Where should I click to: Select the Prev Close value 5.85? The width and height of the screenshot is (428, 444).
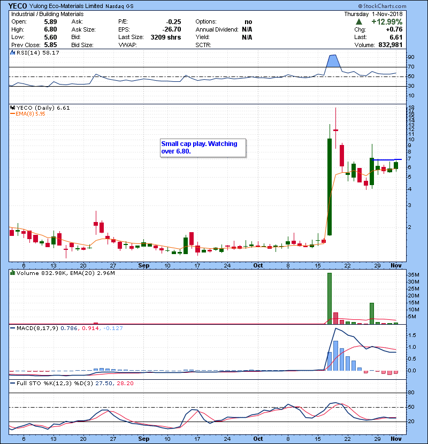coord(50,45)
